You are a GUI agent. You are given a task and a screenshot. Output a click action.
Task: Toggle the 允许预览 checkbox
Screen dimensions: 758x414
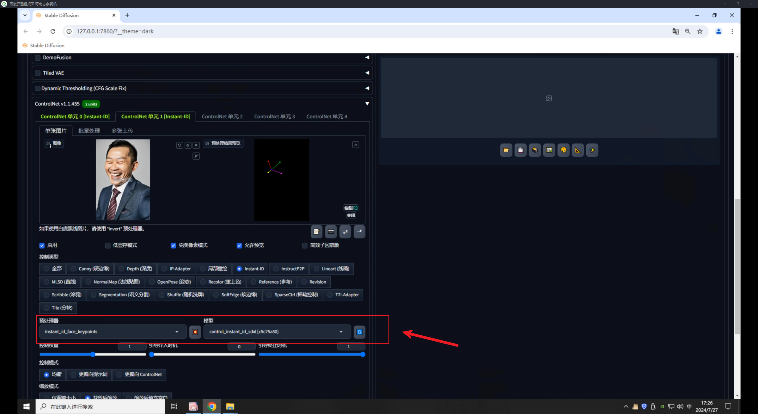239,245
